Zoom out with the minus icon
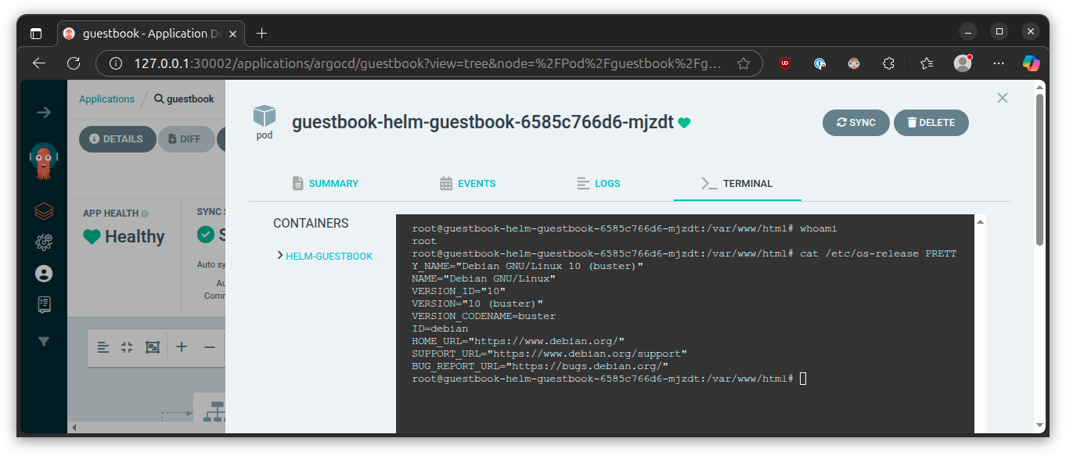Image resolution: width=1066 pixels, height=456 pixels. pos(209,347)
